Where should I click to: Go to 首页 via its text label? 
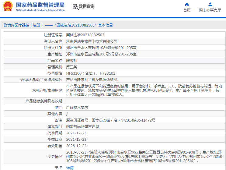[187, 10]
